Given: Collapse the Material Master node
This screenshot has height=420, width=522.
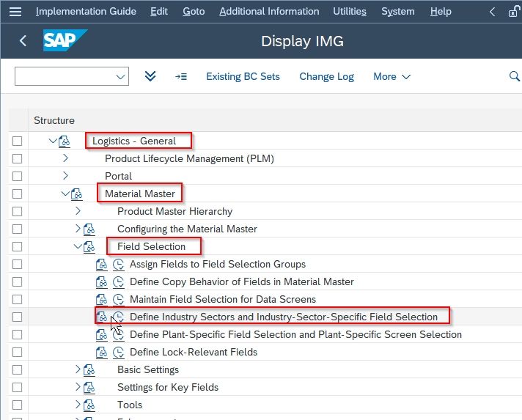Looking at the screenshot, I should coord(65,194).
